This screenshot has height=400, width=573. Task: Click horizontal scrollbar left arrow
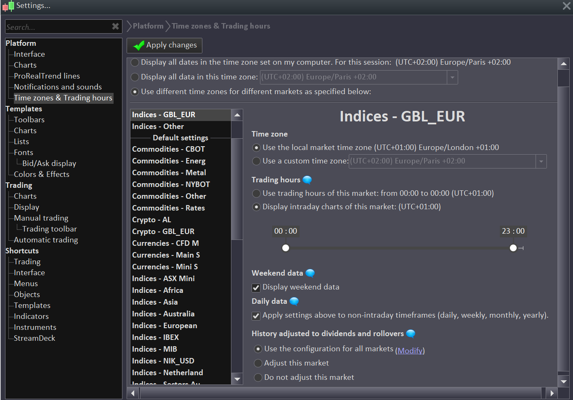click(133, 393)
